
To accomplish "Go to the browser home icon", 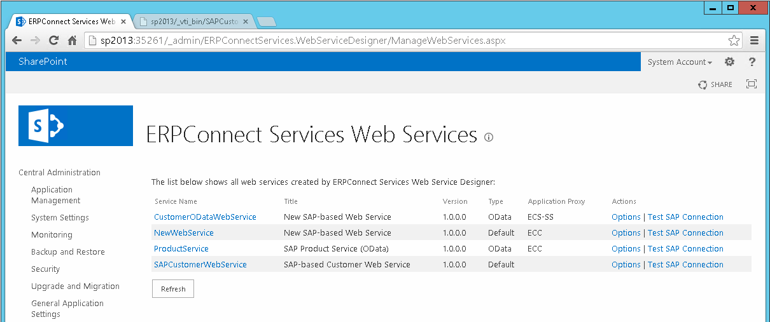I will (x=73, y=40).
